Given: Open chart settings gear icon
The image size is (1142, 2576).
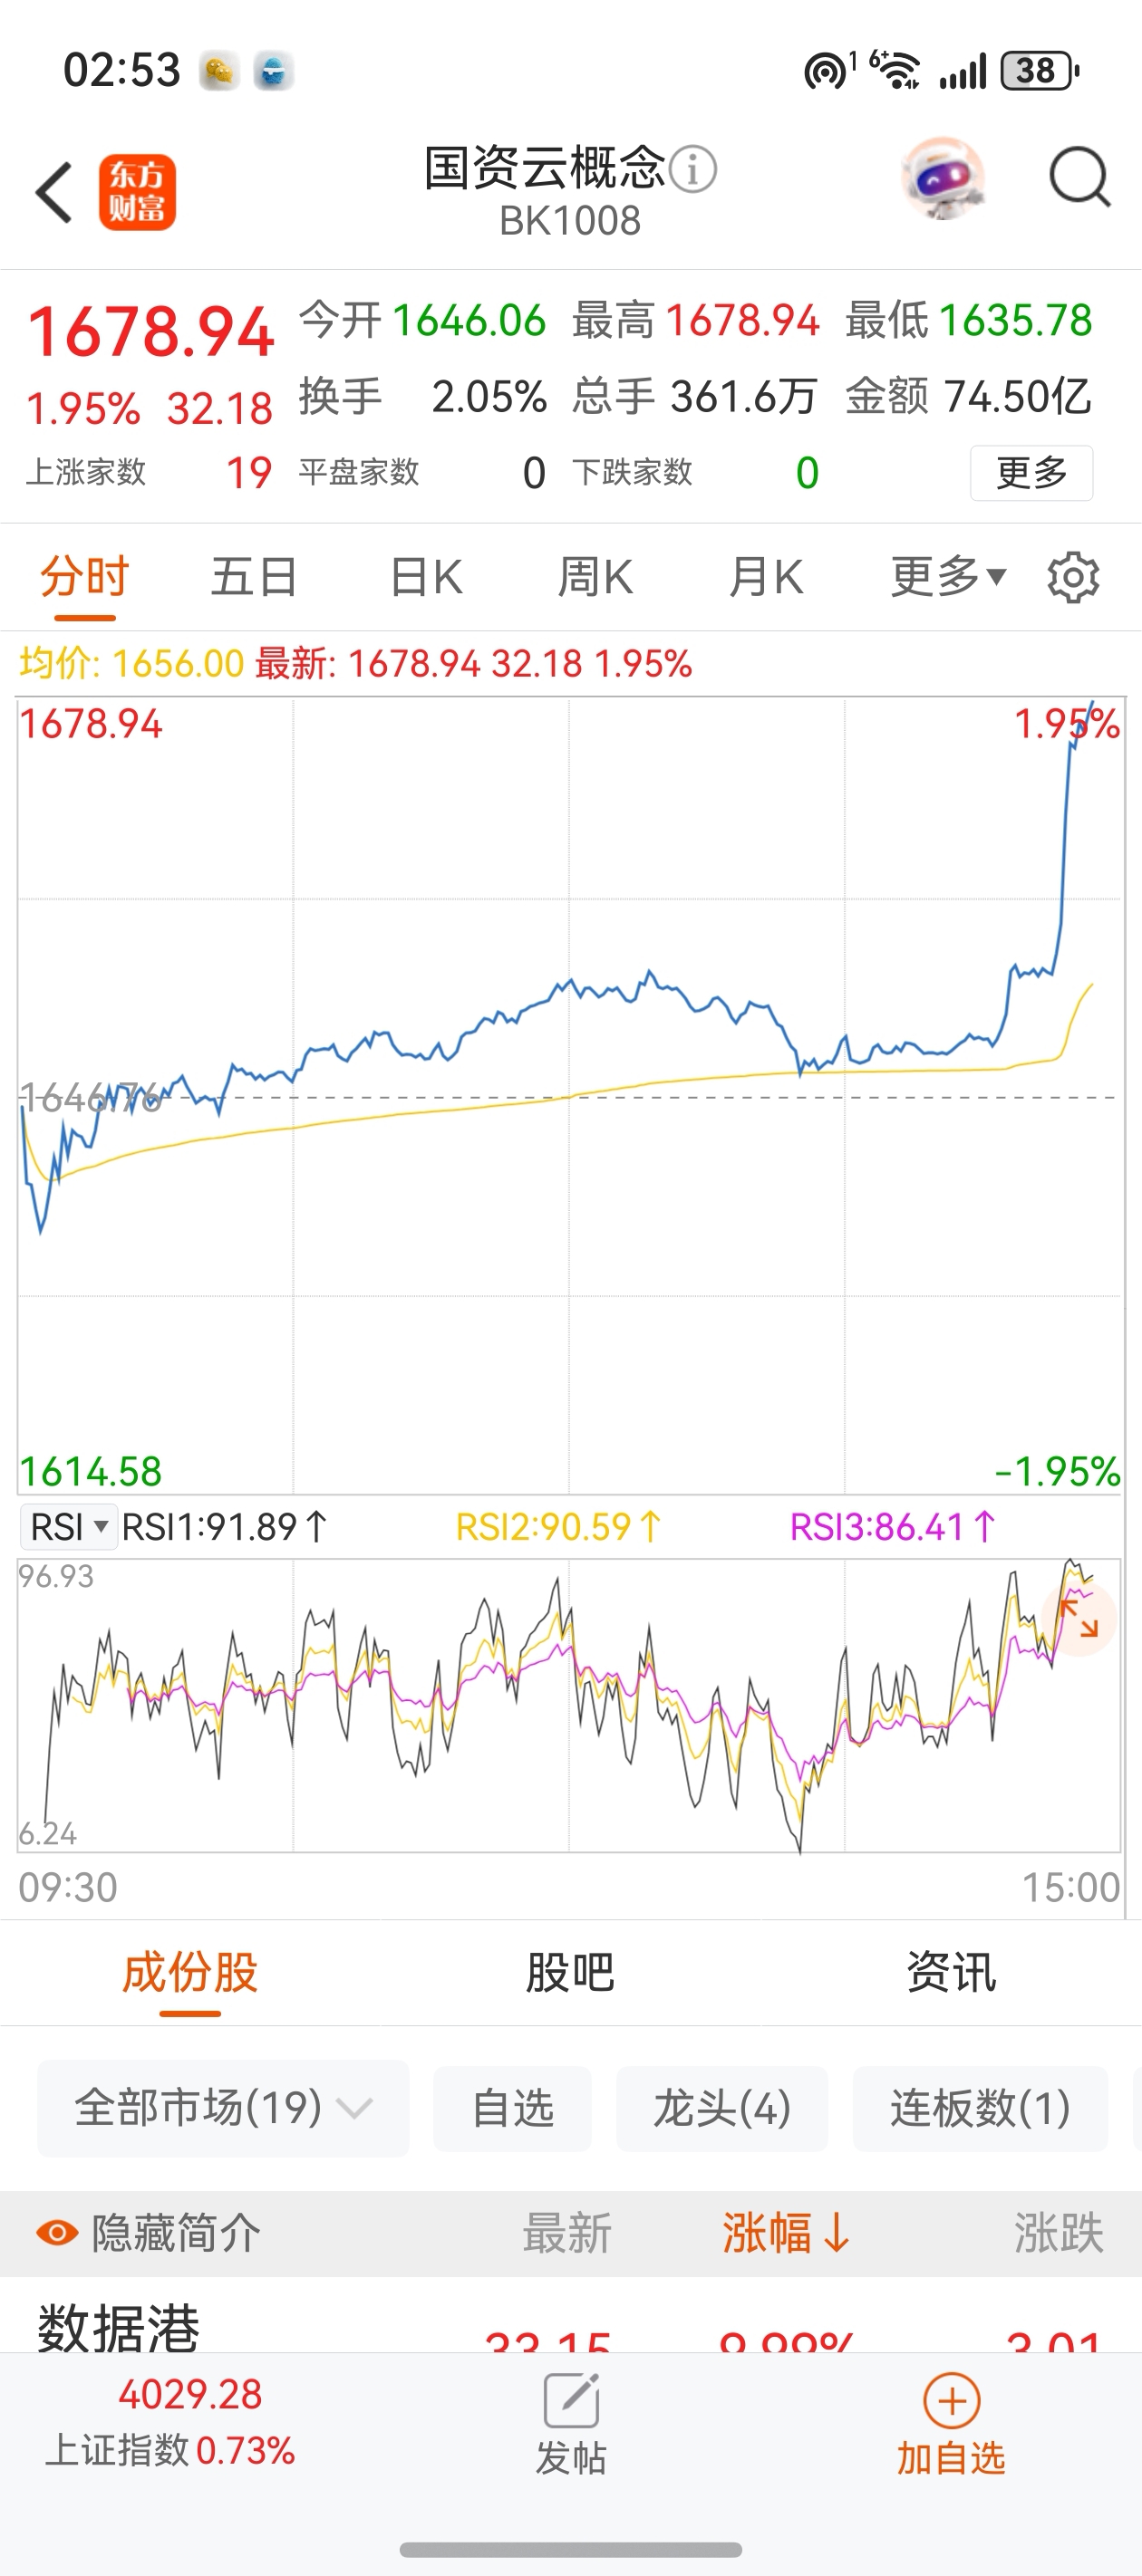Looking at the screenshot, I should click(1073, 577).
